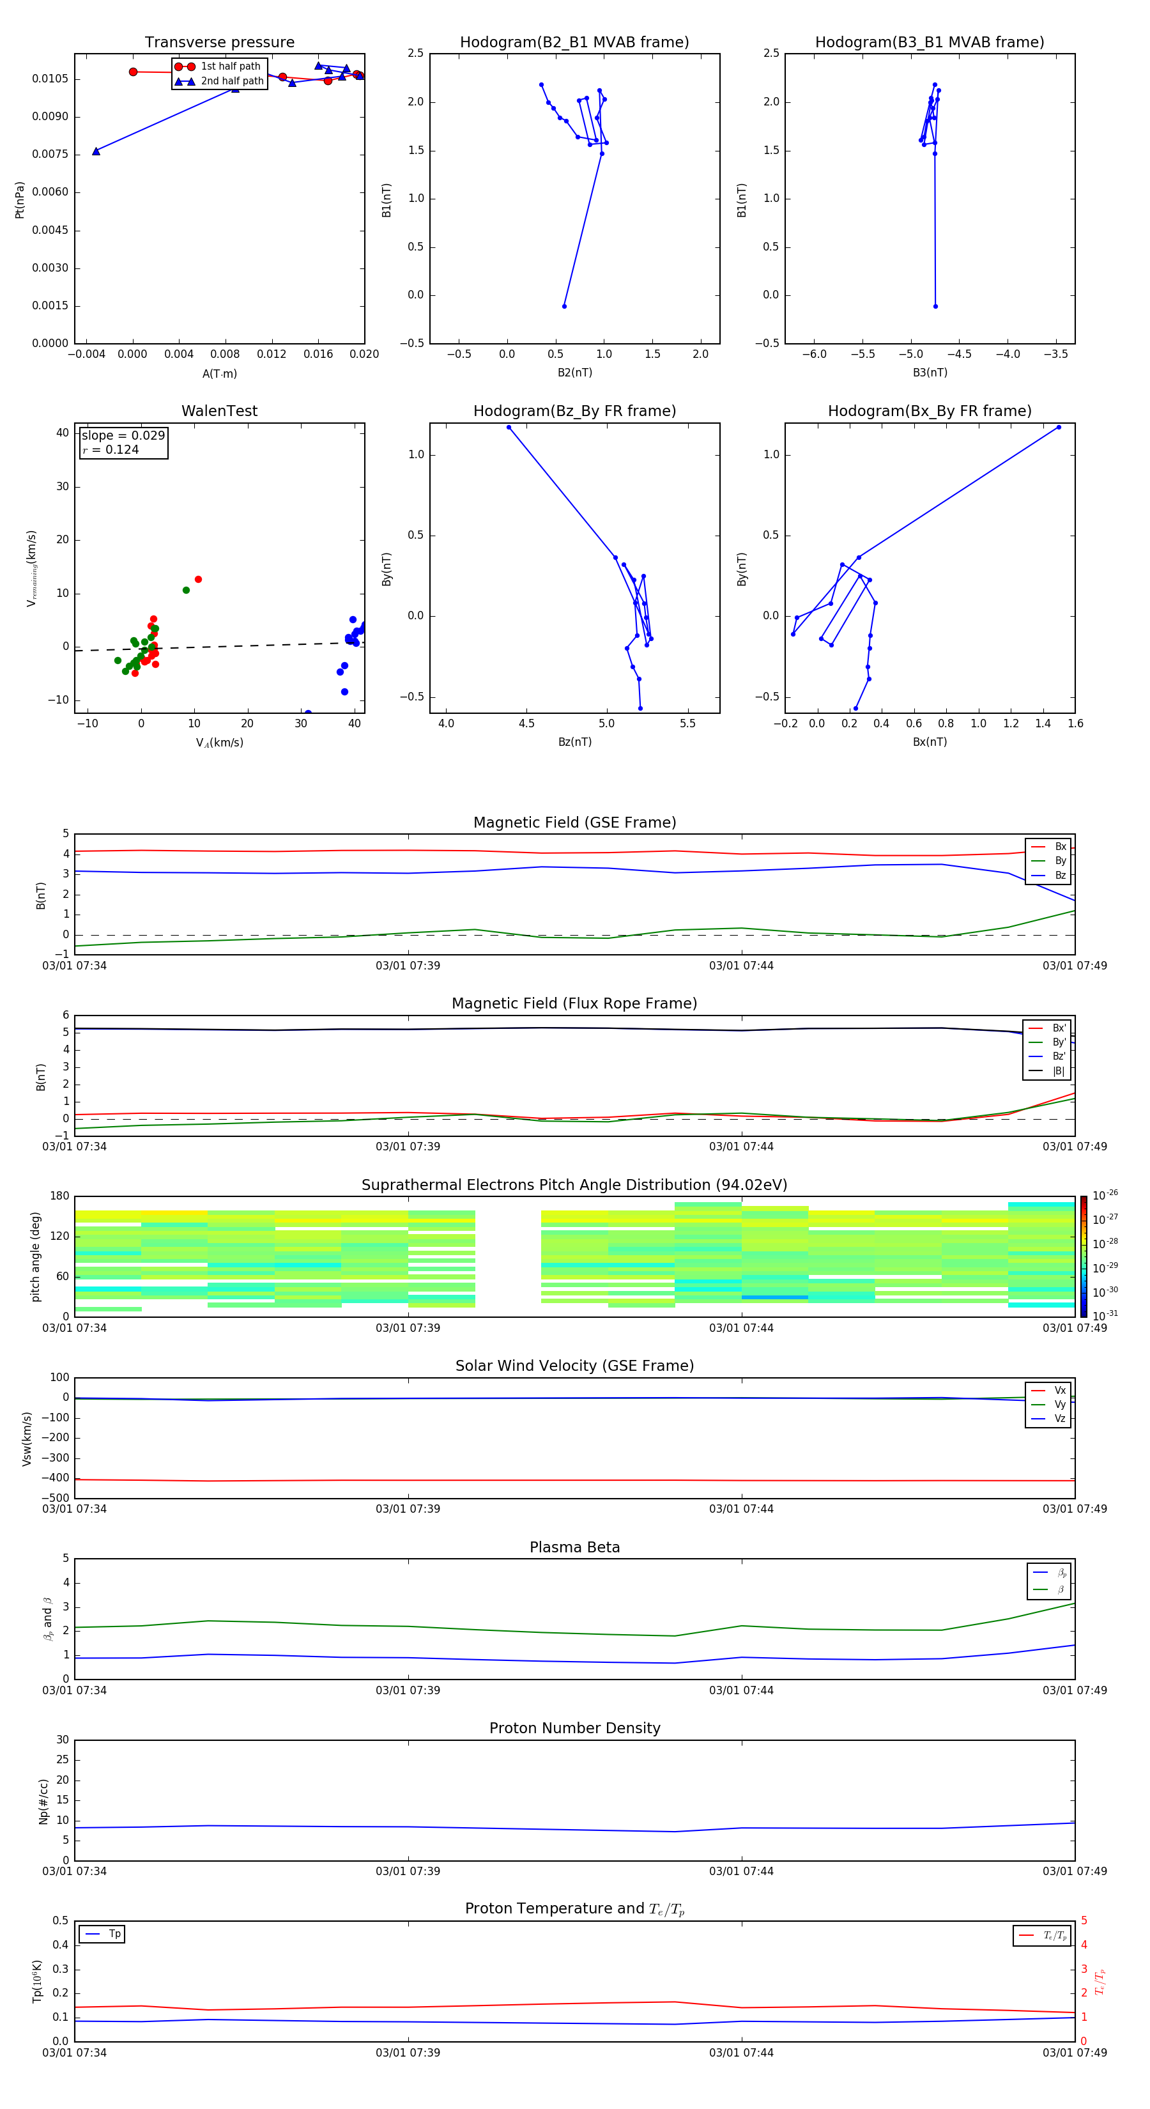Click the 'Transverse pressure' plot title

[219, 42]
